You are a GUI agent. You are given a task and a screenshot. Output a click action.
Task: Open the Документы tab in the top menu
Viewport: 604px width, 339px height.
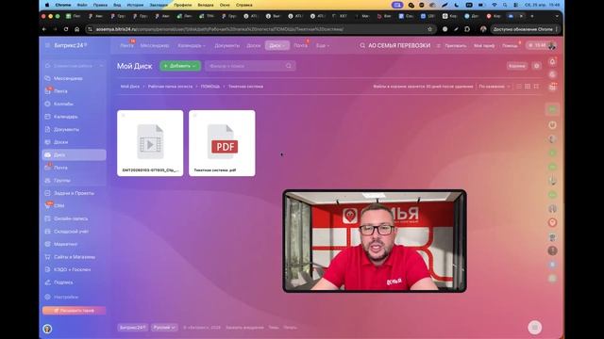pyautogui.click(x=226, y=46)
